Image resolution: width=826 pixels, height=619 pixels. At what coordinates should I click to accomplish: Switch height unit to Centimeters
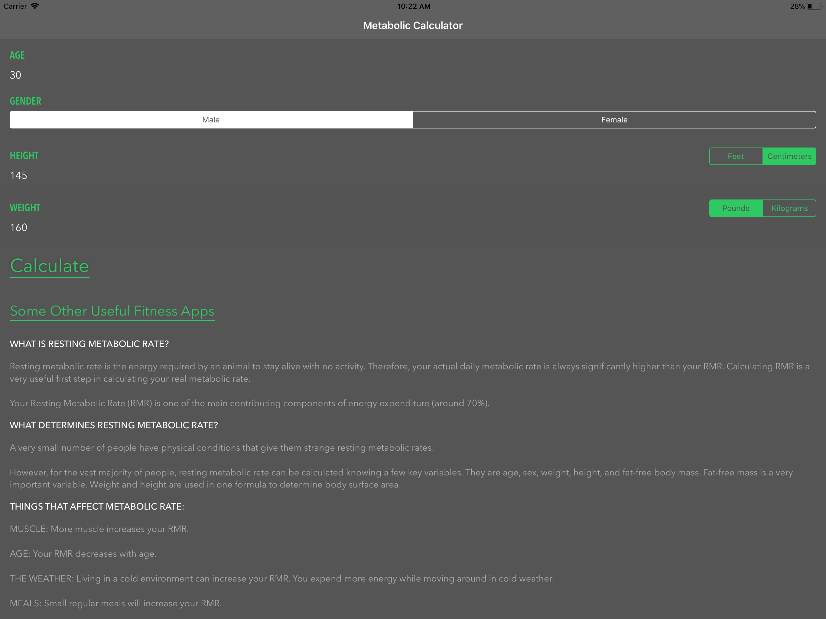pyautogui.click(x=789, y=156)
